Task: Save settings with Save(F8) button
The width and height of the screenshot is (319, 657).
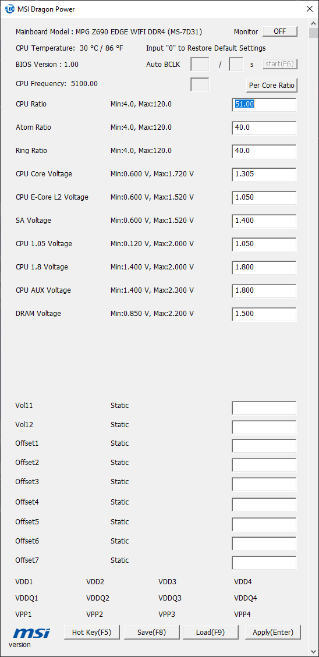Action: pos(152,633)
